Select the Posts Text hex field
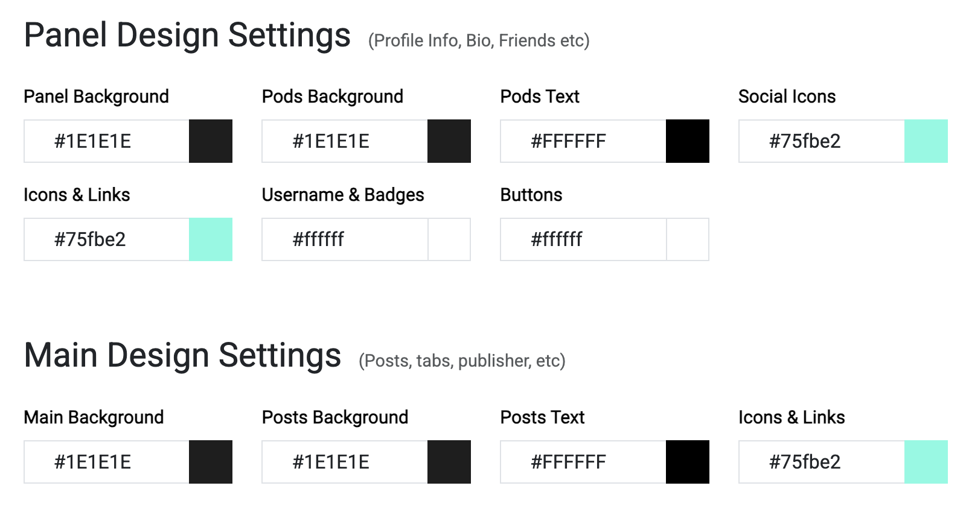The width and height of the screenshot is (966, 515). tap(583, 462)
